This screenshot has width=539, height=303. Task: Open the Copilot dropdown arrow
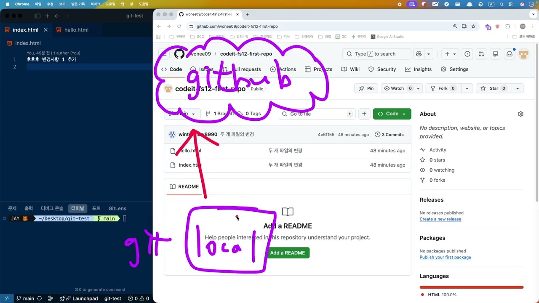(429, 54)
